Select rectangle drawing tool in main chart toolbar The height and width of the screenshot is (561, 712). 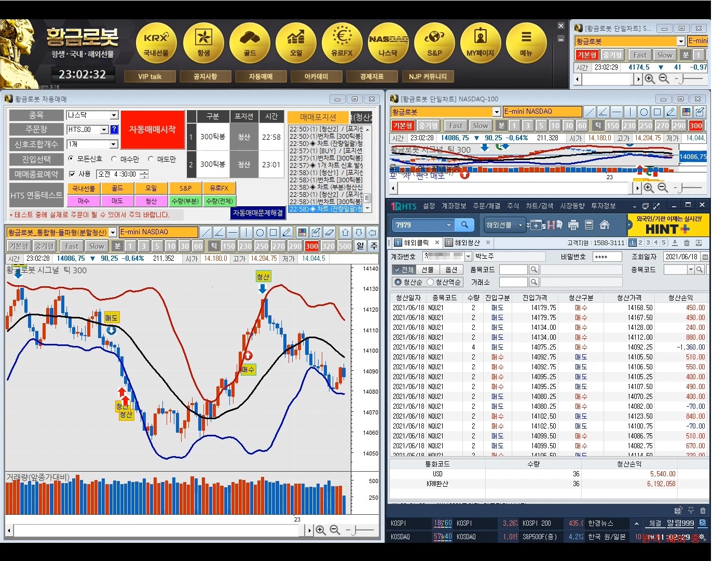coord(273,232)
